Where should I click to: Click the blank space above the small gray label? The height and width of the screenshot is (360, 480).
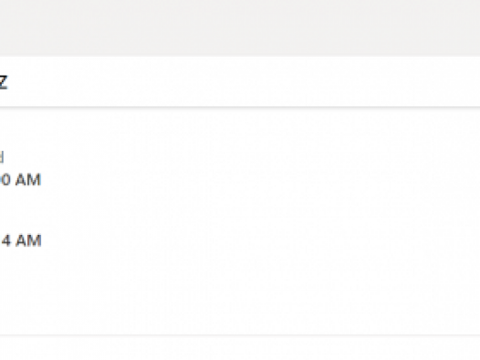tap(240, 129)
